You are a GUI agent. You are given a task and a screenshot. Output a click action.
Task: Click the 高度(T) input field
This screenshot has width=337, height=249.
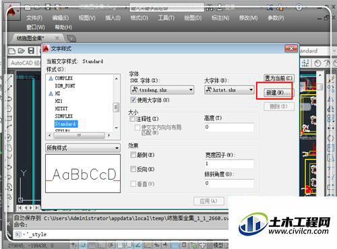[x=229, y=127]
